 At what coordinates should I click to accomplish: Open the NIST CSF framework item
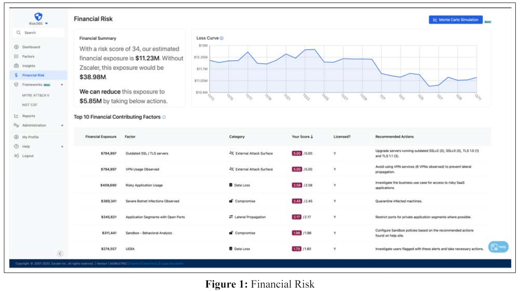point(30,105)
